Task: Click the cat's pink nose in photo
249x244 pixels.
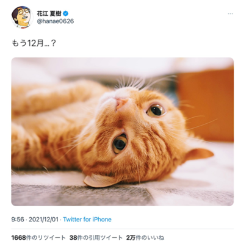Action: [x=121, y=103]
